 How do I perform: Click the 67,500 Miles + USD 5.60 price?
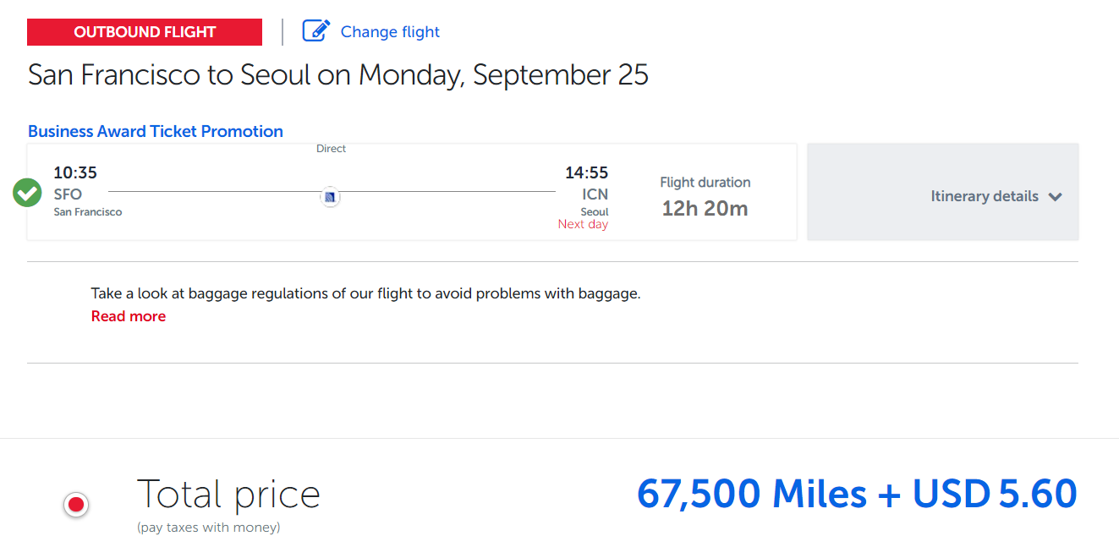[x=857, y=494]
